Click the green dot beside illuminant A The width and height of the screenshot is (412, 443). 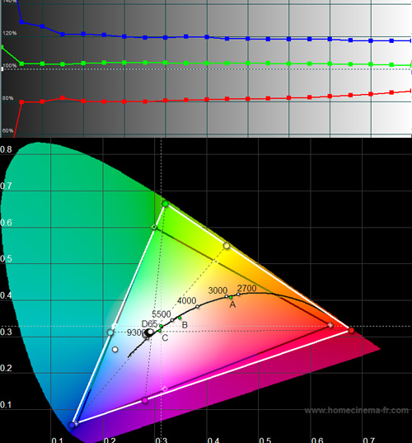[231, 297]
